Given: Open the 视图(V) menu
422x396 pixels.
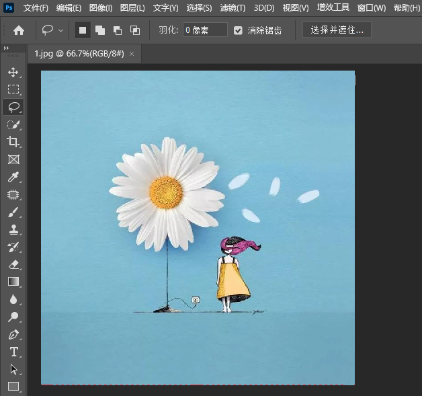Looking at the screenshot, I should click(296, 8).
